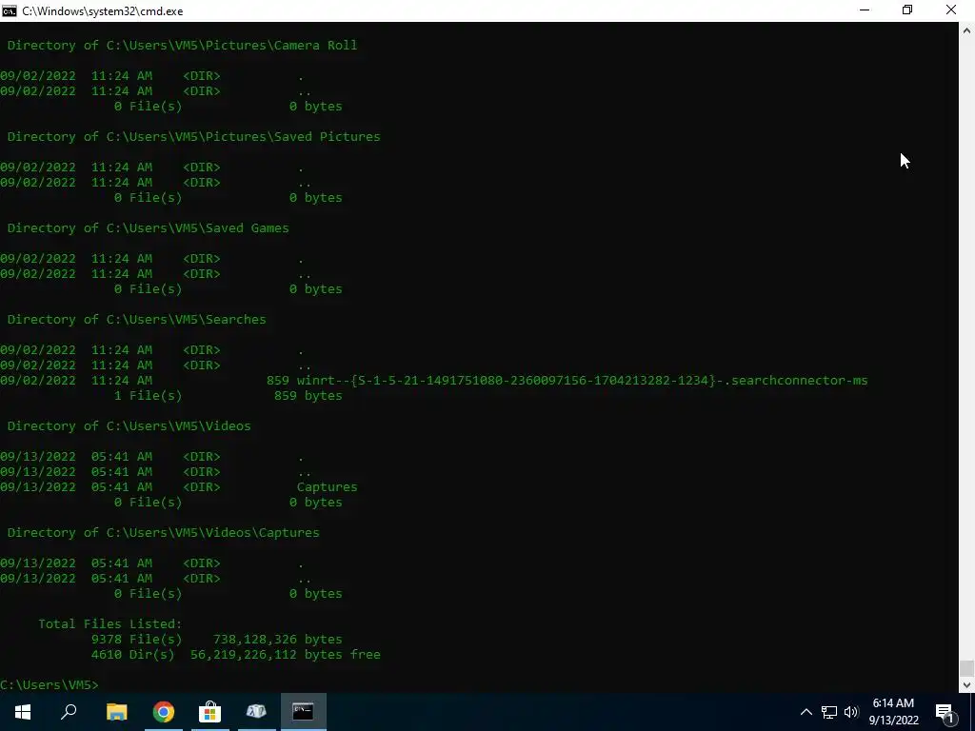This screenshot has height=731, width=975.
Task: Open the Windows Start menu
Action: click(x=23, y=712)
